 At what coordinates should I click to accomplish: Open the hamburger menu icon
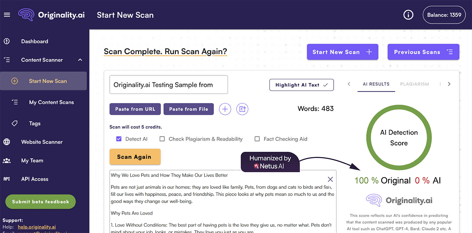[7, 15]
